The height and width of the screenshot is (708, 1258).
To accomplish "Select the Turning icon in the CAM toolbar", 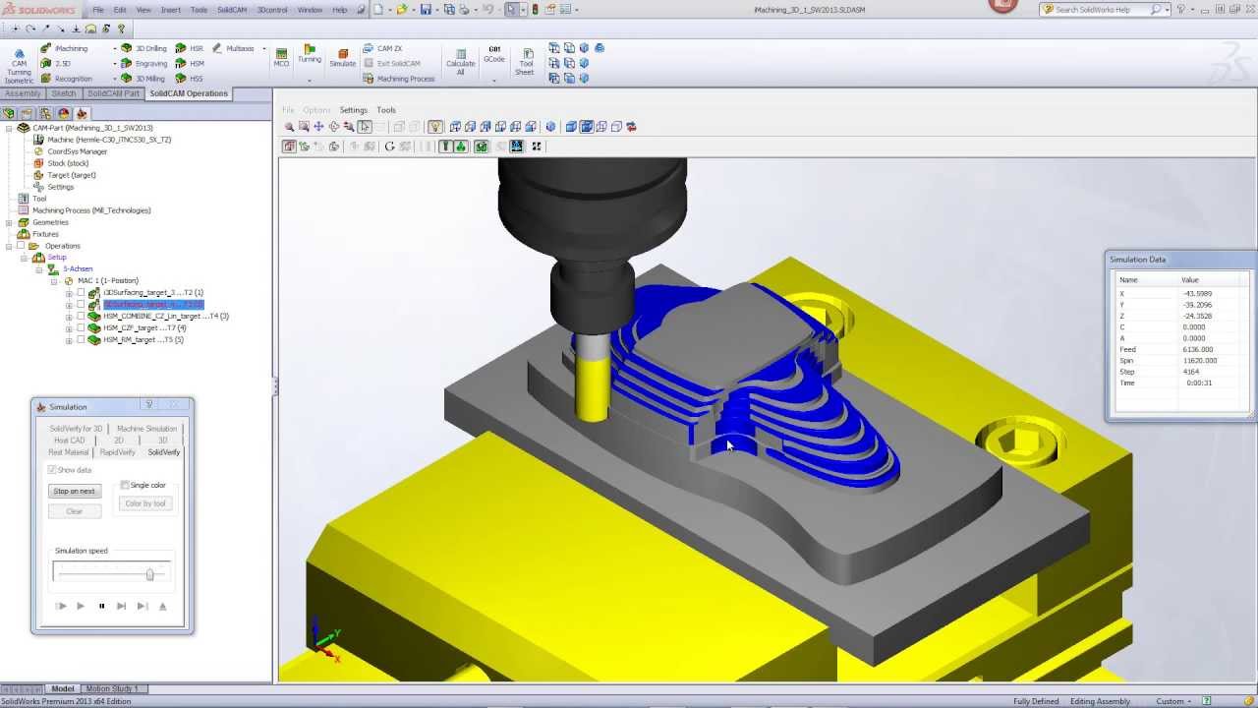I will coord(309,56).
